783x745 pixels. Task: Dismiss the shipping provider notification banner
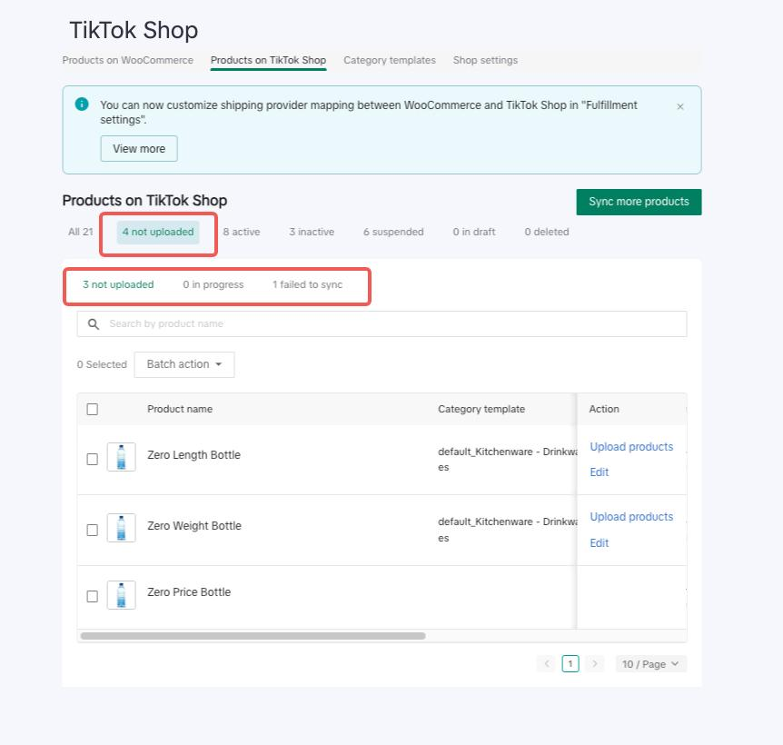coord(680,106)
